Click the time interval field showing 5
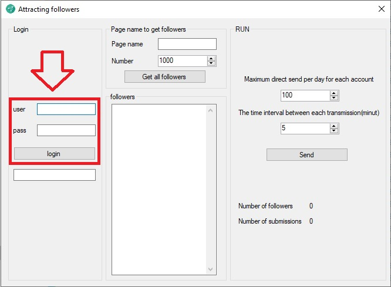Viewport: 391px width, 287px height. 304,128
